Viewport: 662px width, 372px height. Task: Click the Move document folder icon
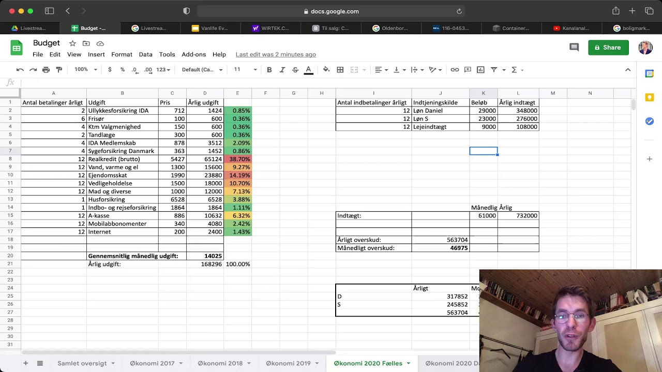(x=86, y=43)
